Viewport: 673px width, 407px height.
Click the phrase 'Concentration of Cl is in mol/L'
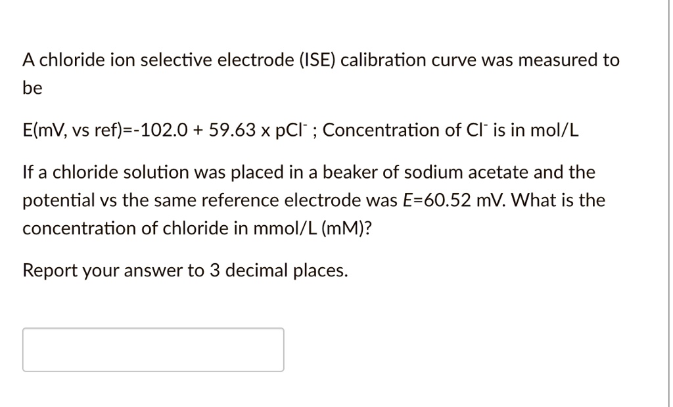pos(452,130)
